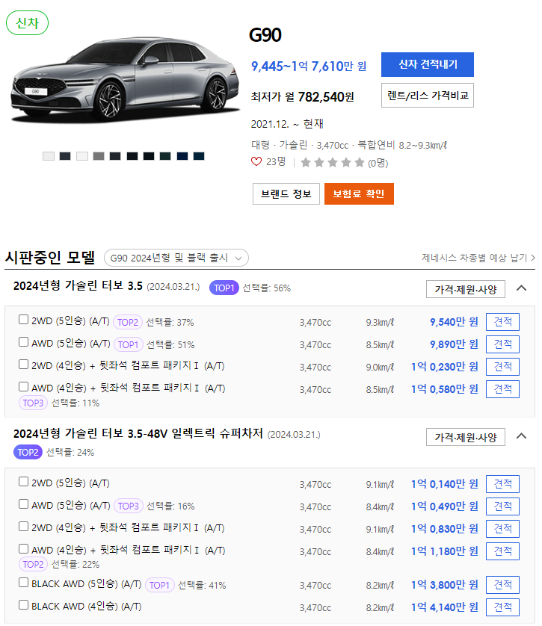Check the AWD (4인승) 1억 0,580만 원 checkbox

point(24,386)
